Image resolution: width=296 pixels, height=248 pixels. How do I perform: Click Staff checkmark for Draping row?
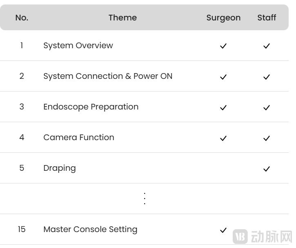pyautogui.click(x=267, y=169)
